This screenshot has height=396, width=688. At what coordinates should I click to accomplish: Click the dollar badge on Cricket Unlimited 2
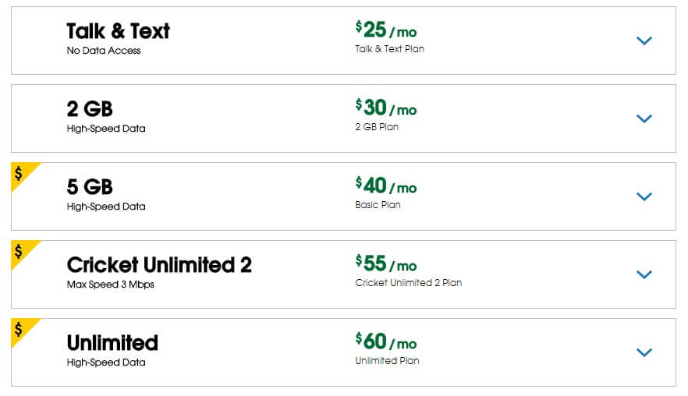[19, 251]
